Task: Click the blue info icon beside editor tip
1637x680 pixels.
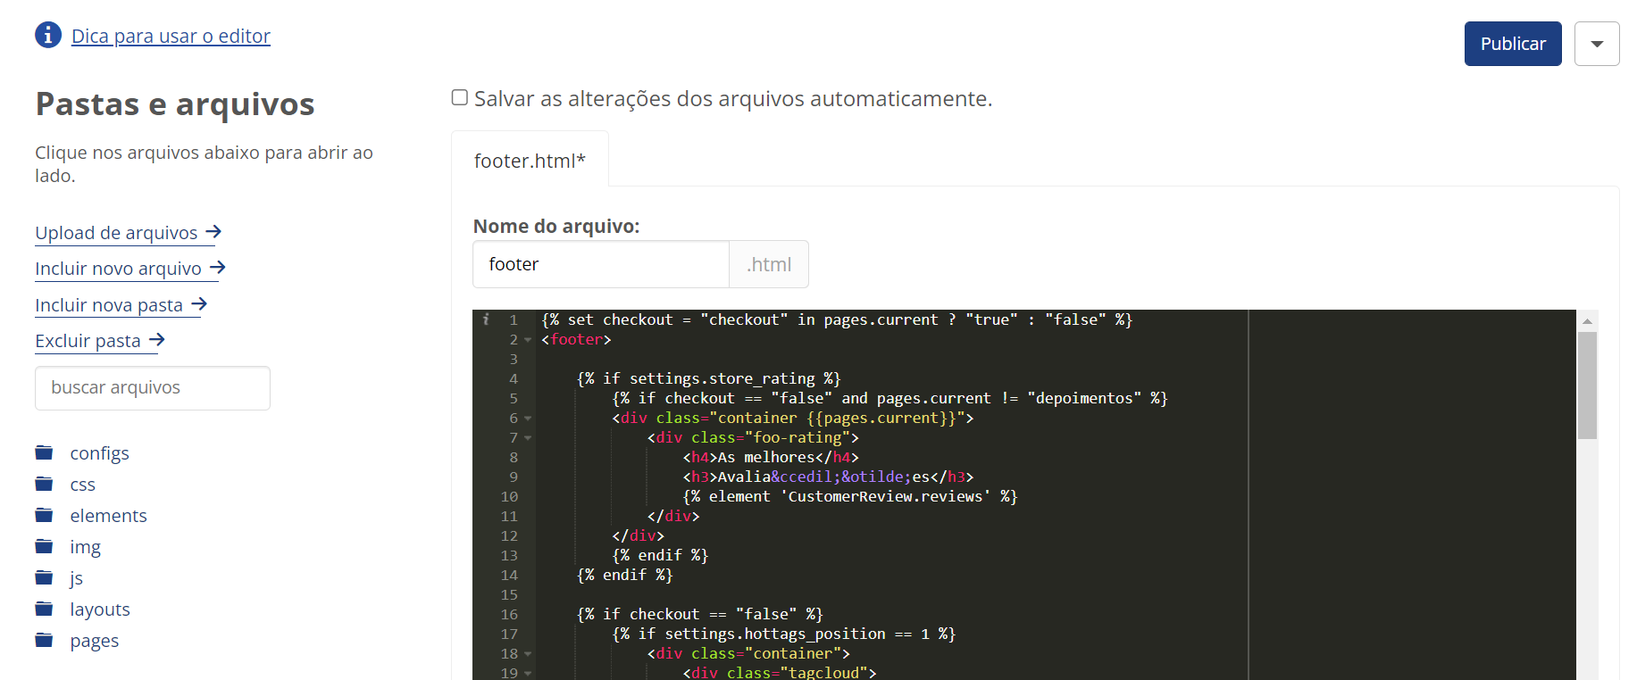Action: (x=48, y=35)
